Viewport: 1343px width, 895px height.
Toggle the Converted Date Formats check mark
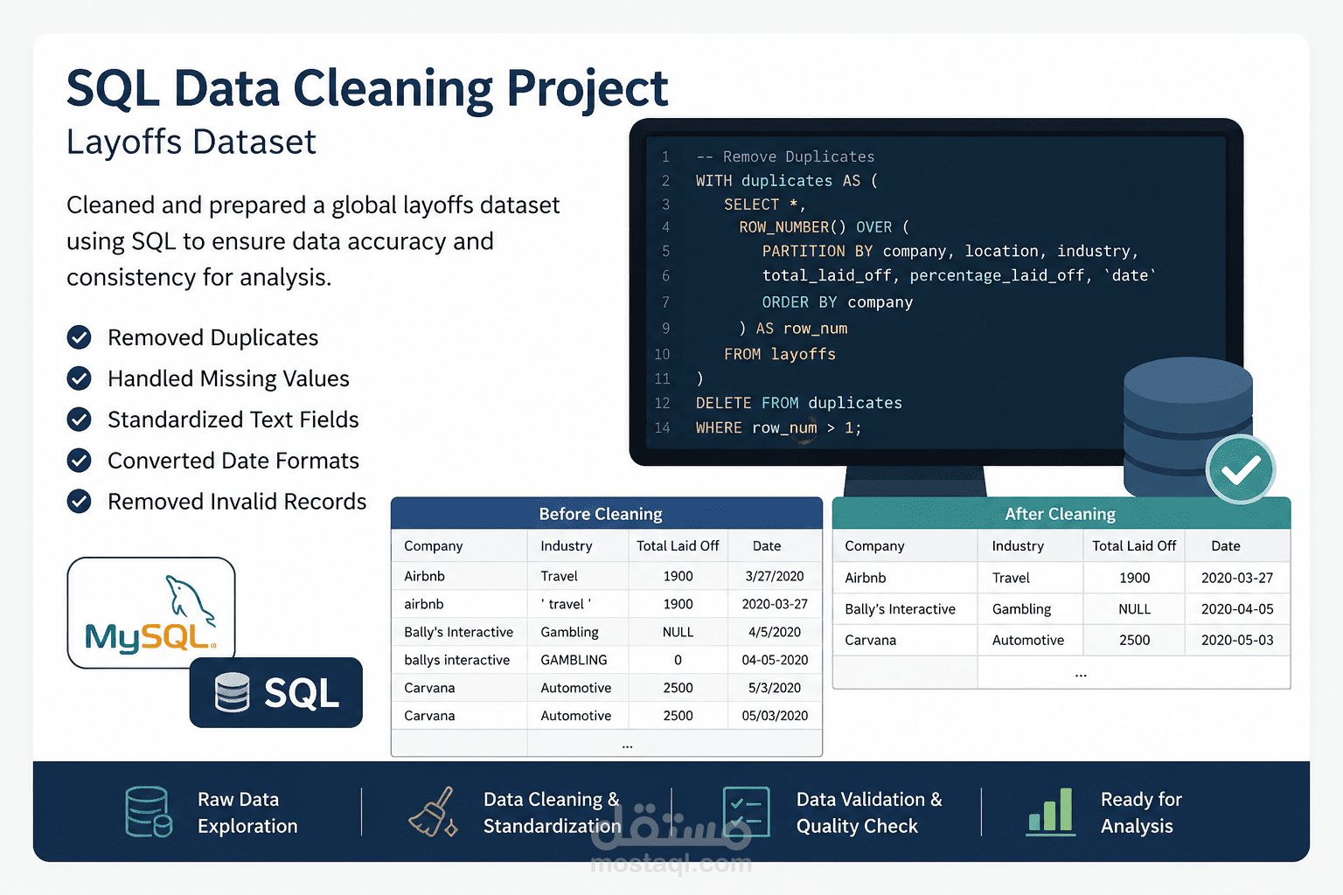(80, 461)
